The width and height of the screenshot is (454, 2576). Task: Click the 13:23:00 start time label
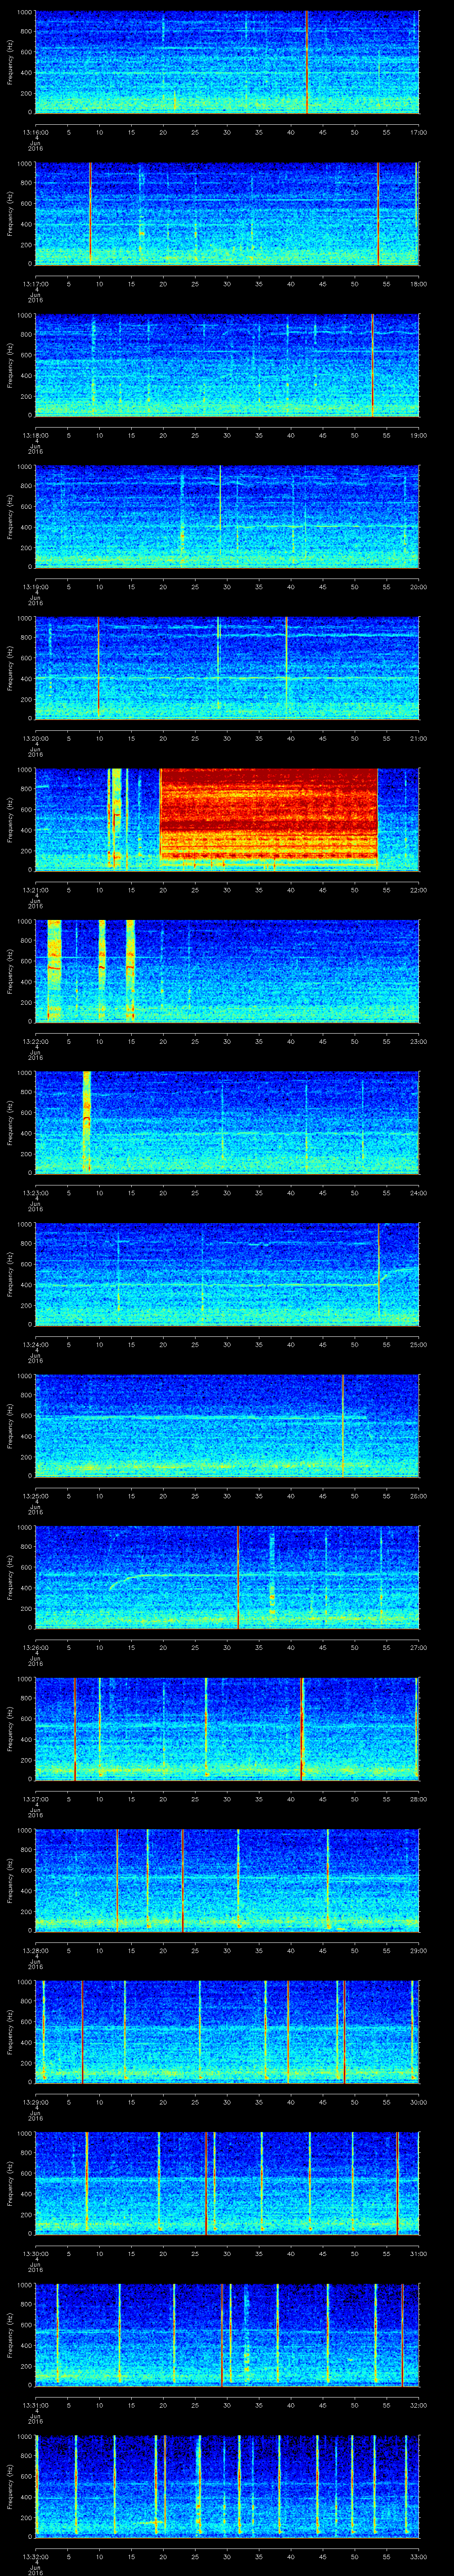[36, 1193]
